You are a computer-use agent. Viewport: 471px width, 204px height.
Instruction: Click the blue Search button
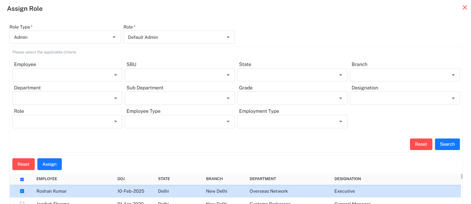(447, 144)
